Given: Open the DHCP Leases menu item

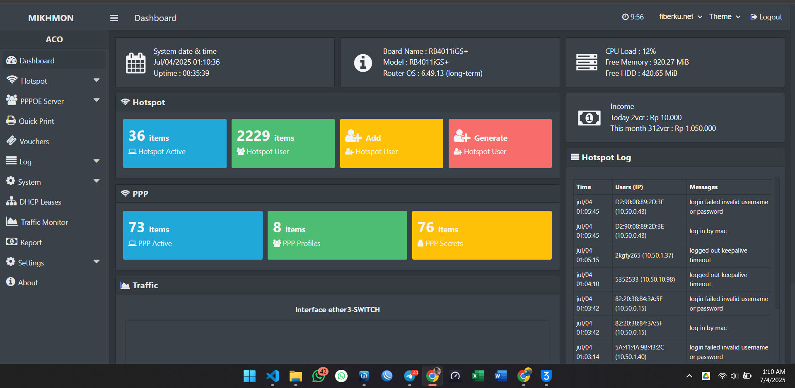Looking at the screenshot, I should click(54, 202).
